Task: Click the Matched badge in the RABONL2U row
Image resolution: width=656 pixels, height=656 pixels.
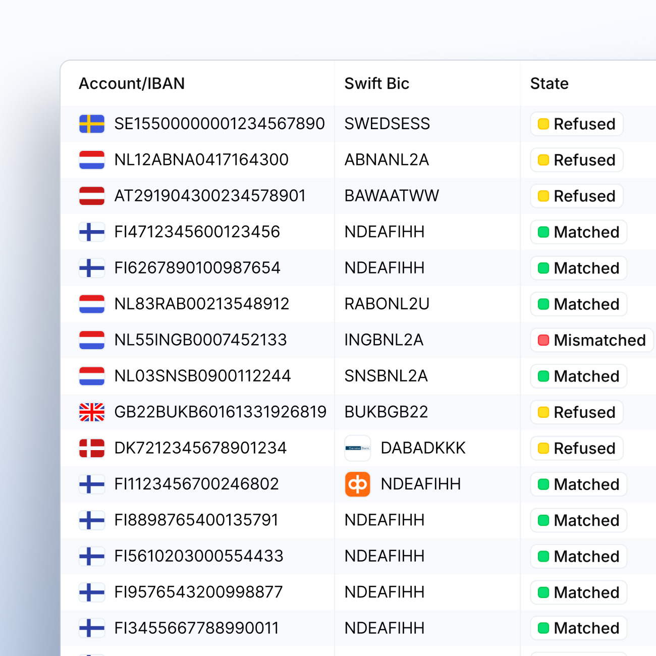Action: (x=578, y=304)
